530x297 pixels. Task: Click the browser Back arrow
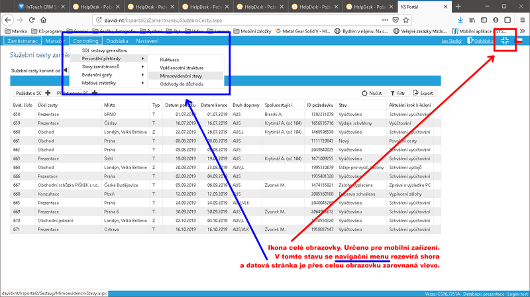click(x=8, y=21)
